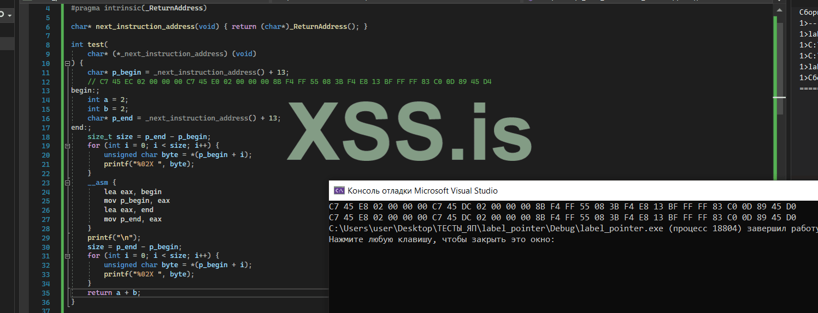The height and width of the screenshot is (313, 818).
Task: Click the green hex bytes comment on line 12
Action: 290,82
